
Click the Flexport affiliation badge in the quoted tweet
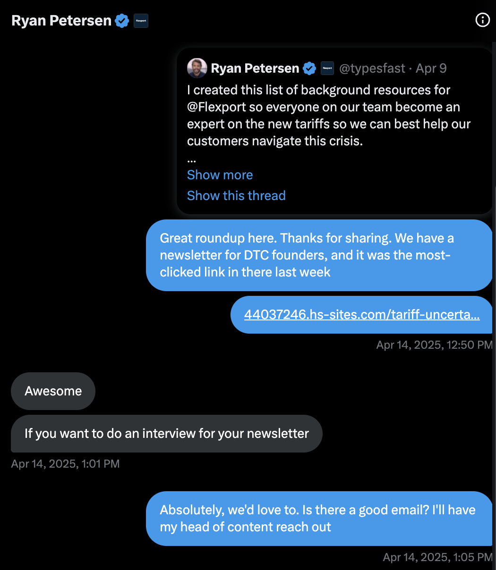(x=327, y=68)
